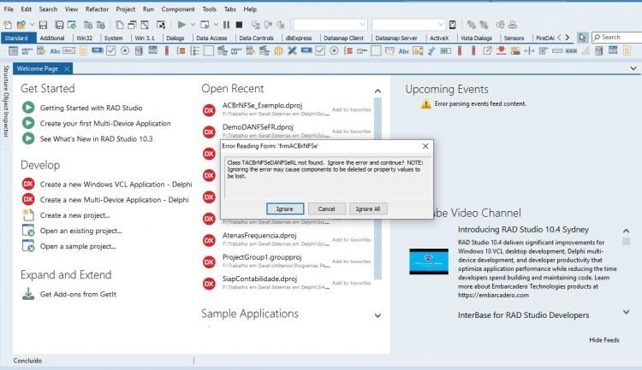Open the Run button dropdown arrow

click(x=193, y=25)
